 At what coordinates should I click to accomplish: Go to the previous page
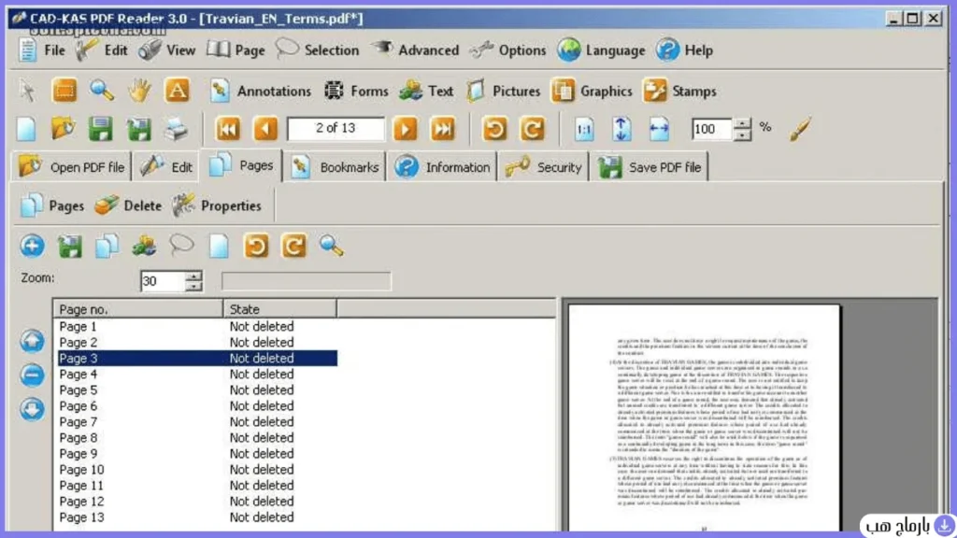(x=265, y=129)
